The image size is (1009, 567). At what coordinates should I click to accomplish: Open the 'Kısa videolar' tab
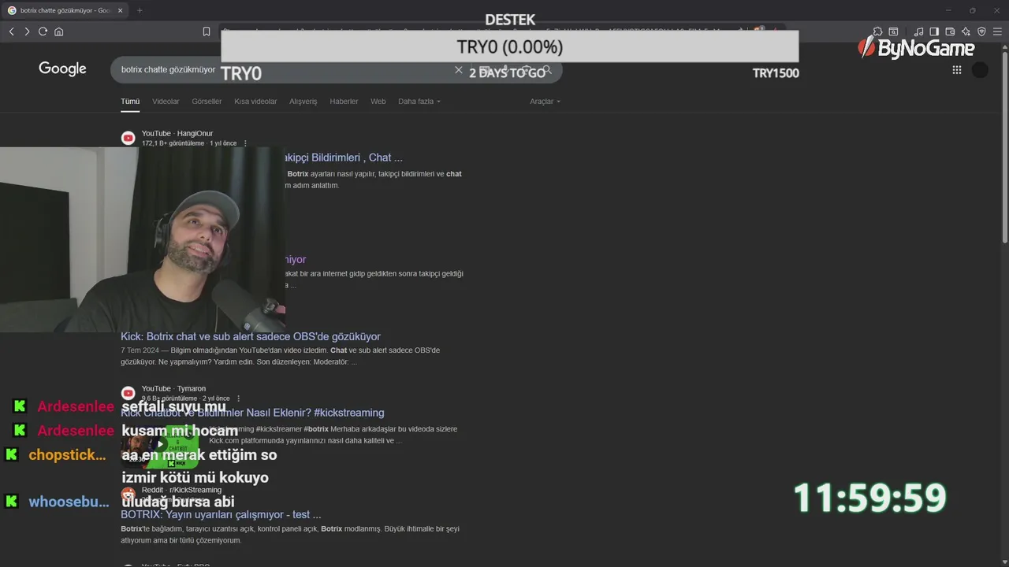tap(255, 101)
